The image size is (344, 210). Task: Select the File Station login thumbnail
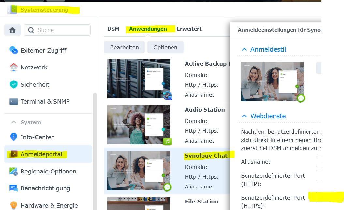pos(139,203)
